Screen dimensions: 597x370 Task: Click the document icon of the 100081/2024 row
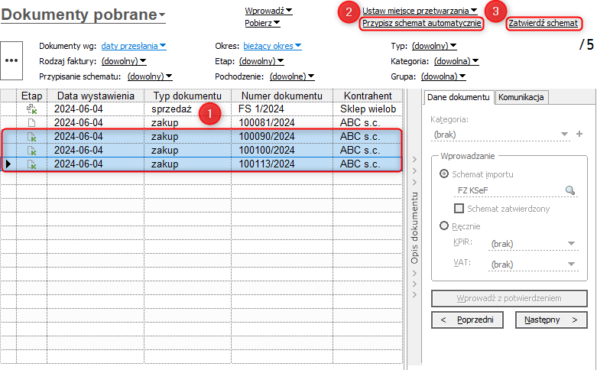pyautogui.click(x=31, y=123)
